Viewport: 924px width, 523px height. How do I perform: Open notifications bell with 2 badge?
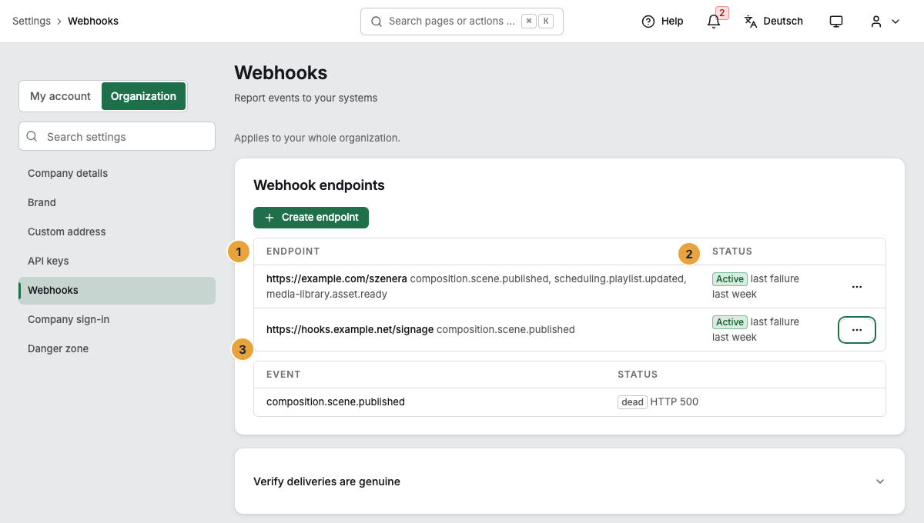714,22
